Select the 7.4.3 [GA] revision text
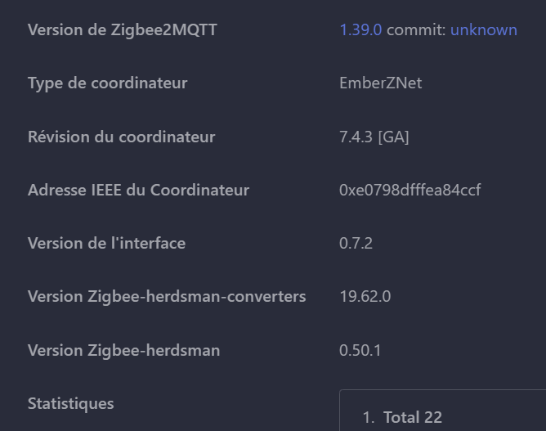 pyautogui.click(x=374, y=137)
